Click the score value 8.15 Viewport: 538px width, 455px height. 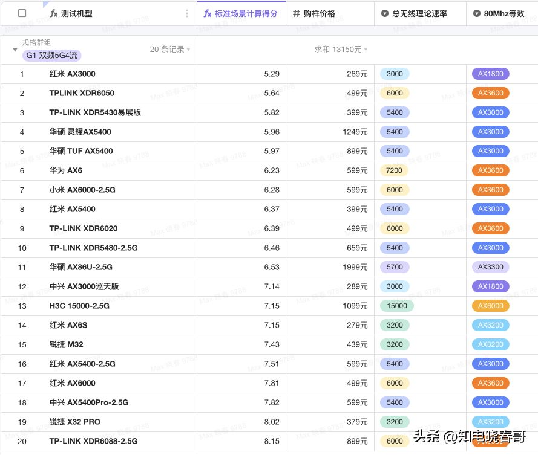(272, 441)
